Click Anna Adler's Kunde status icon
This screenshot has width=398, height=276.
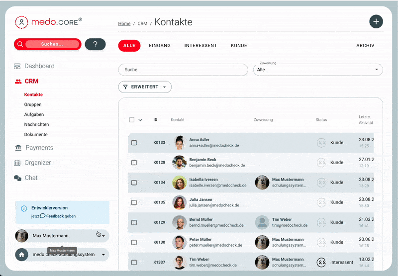point(321,143)
